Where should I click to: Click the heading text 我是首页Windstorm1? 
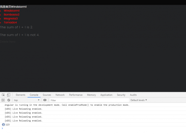pos(13,7)
